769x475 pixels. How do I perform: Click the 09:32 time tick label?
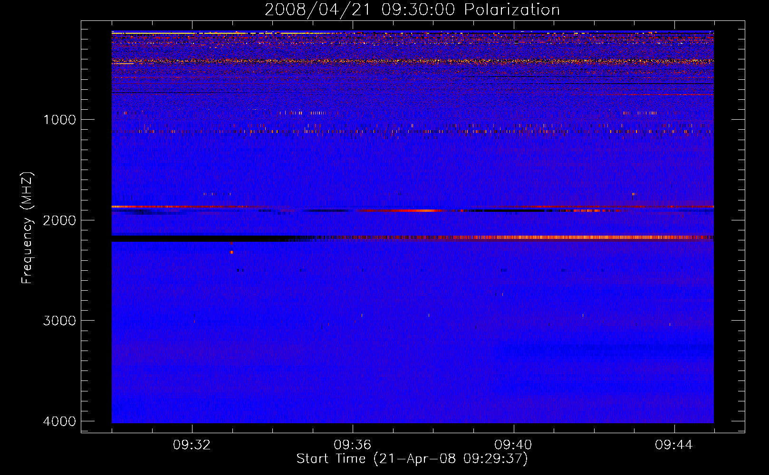pyautogui.click(x=192, y=445)
